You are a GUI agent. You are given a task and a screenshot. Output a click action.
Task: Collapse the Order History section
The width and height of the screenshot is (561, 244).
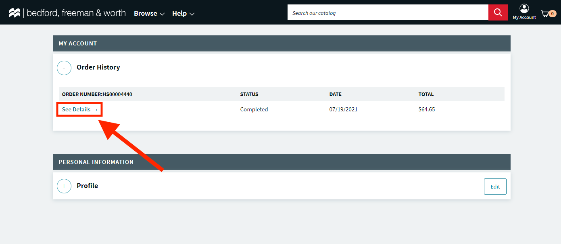[x=64, y=68]
